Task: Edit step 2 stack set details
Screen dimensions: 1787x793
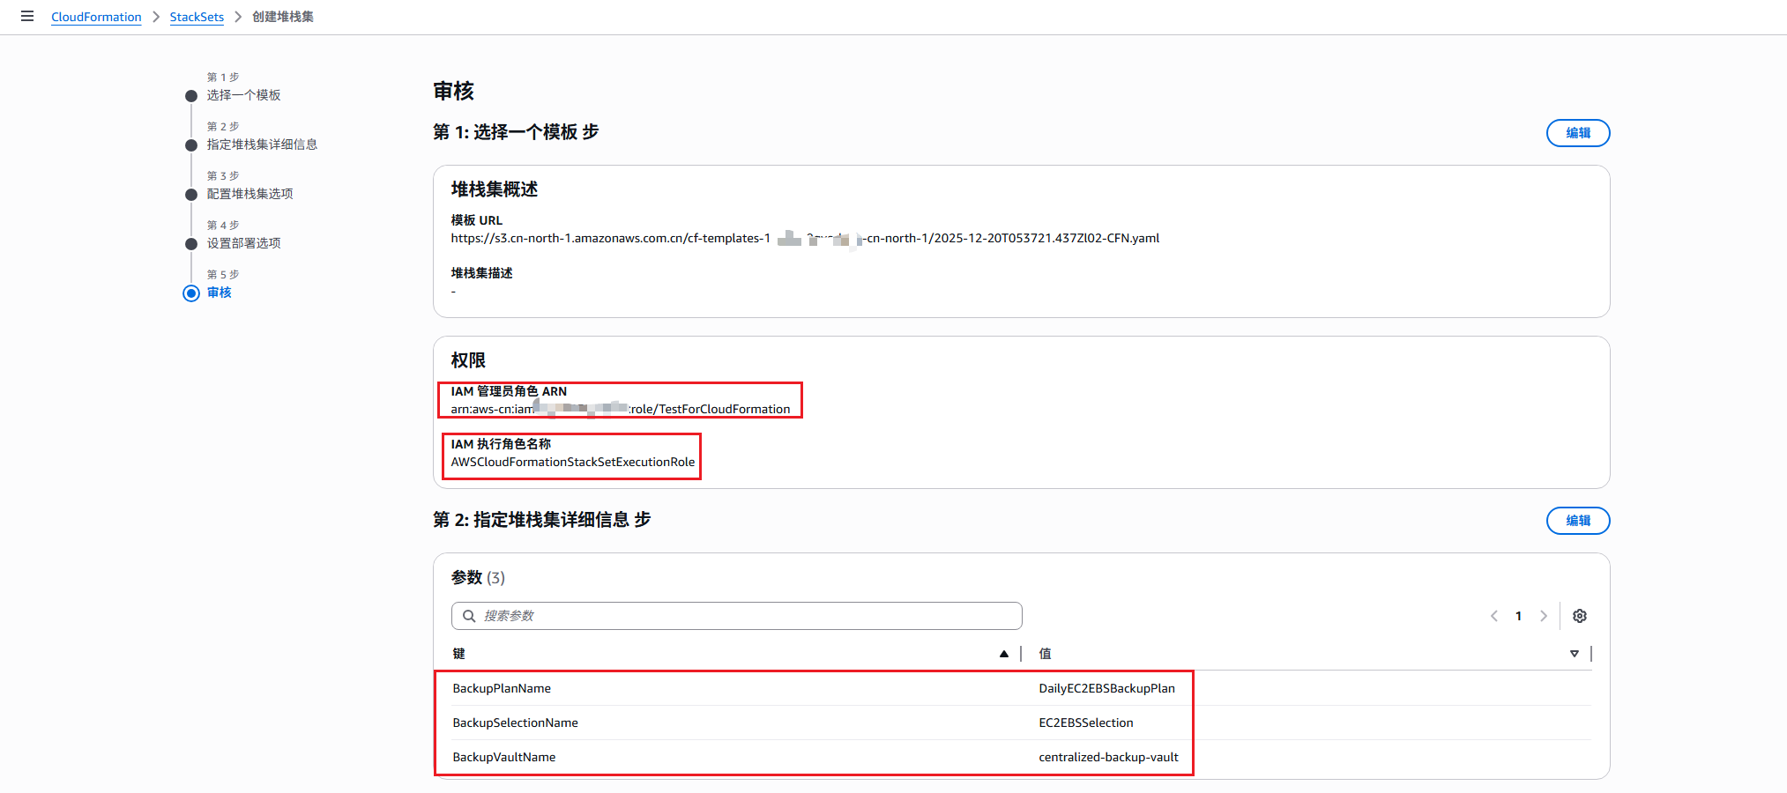Action: pos(1577,521)
